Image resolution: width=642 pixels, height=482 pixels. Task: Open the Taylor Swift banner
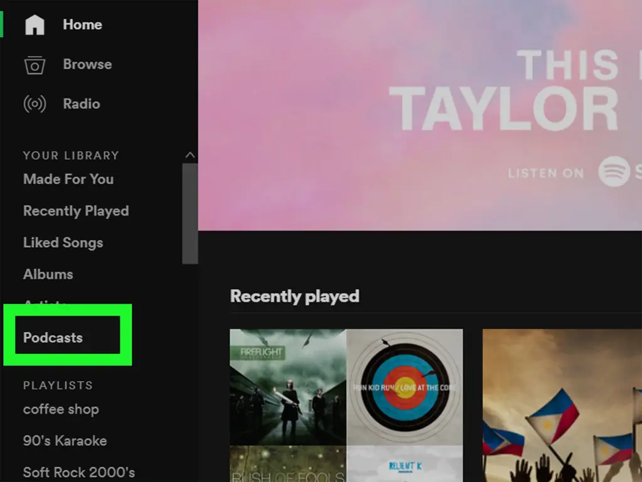420,115
